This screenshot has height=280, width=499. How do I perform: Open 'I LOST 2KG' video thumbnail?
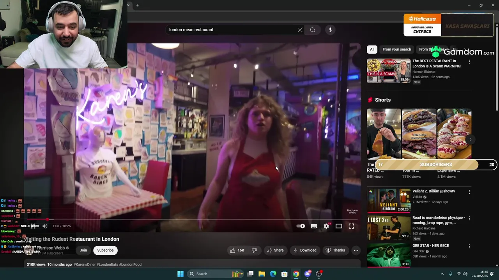[389, 227]
